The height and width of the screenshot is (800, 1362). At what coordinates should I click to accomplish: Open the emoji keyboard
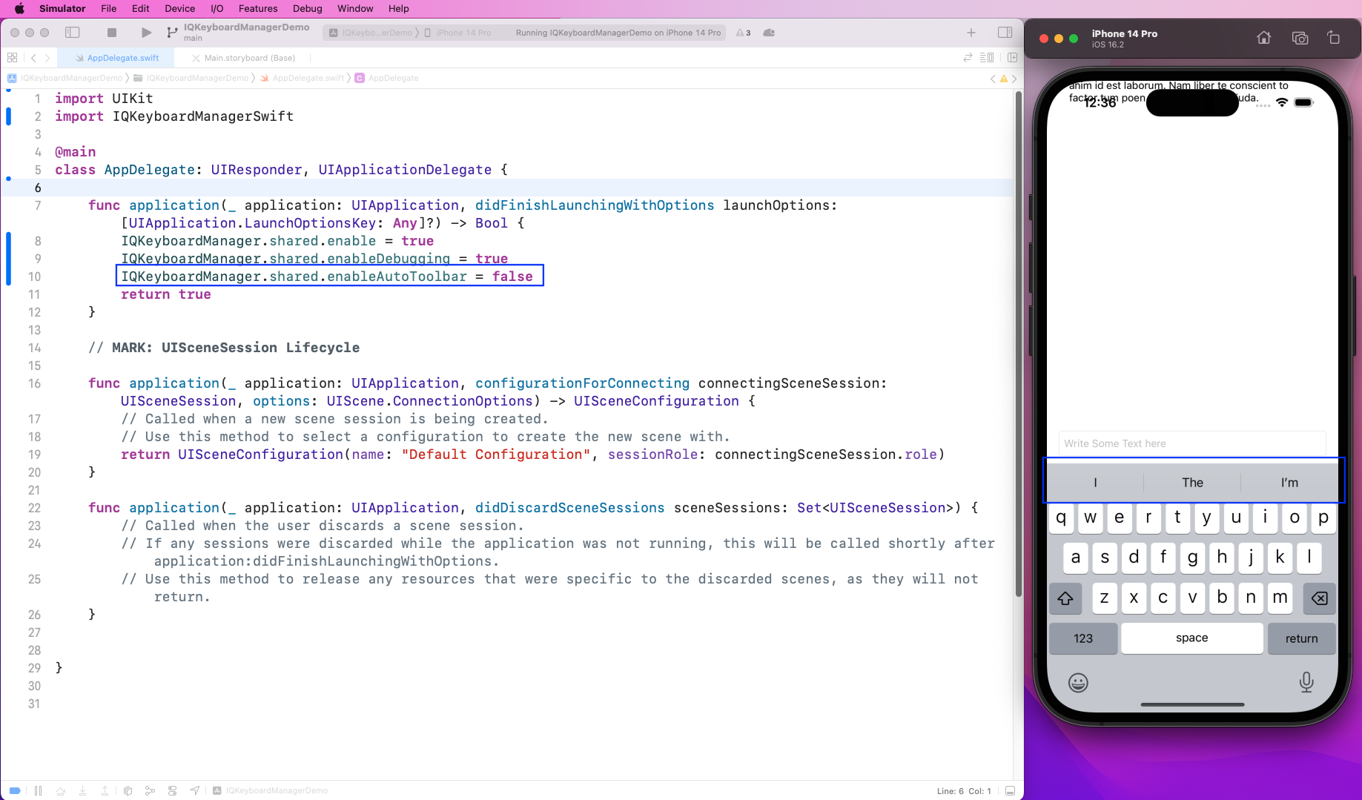point(1078,682)
